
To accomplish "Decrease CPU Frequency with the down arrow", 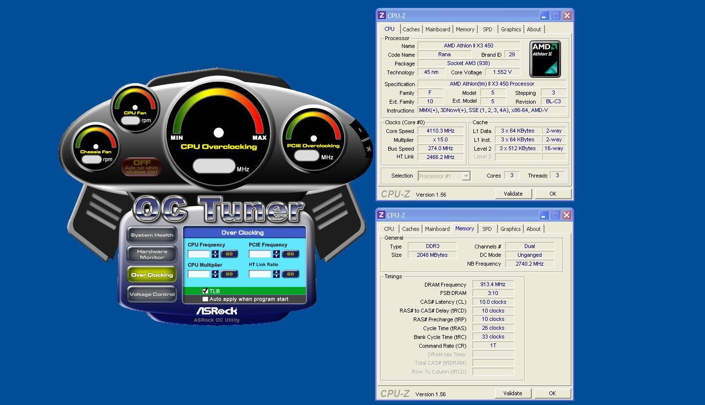I will click(x=215, y=256).
